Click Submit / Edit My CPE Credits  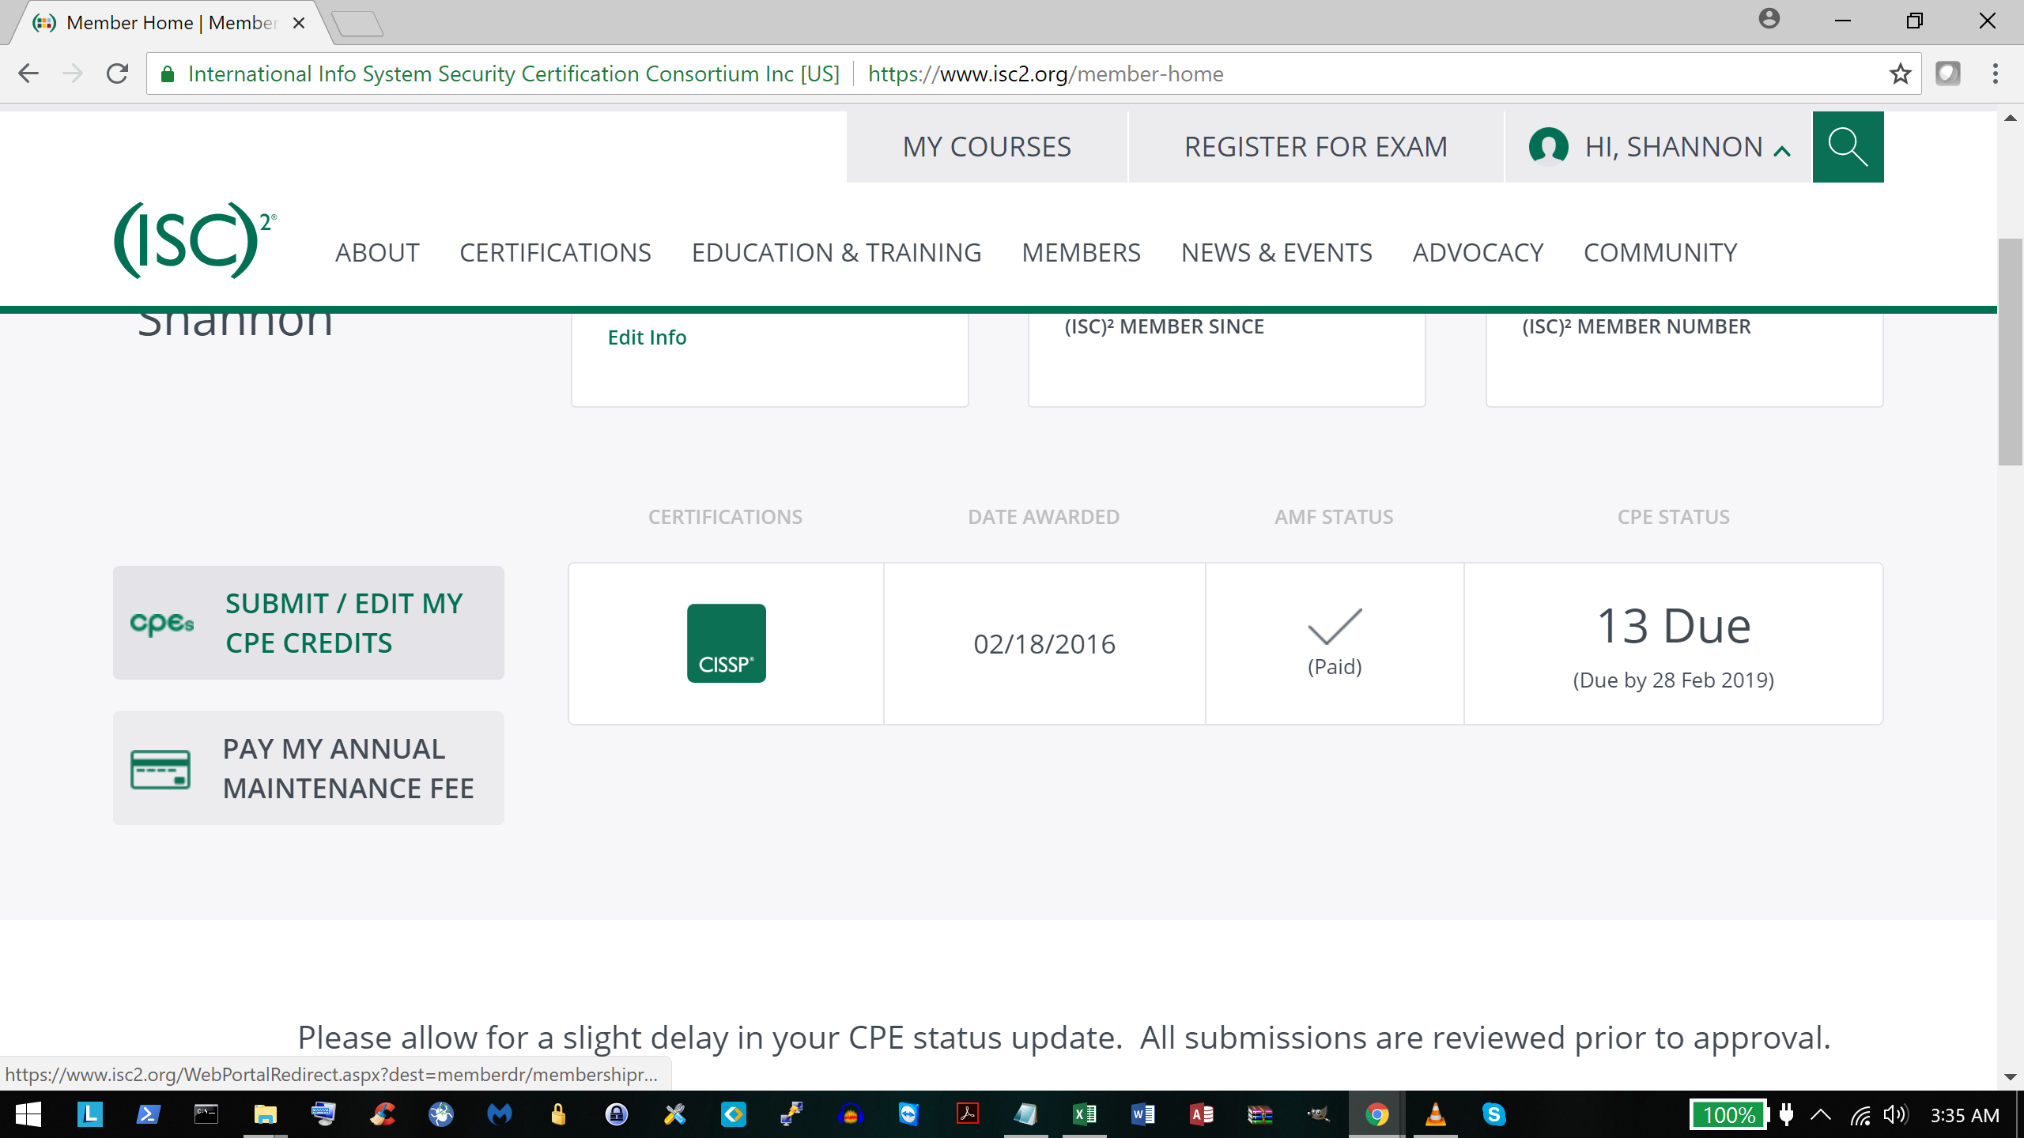[x=308, y=623]
